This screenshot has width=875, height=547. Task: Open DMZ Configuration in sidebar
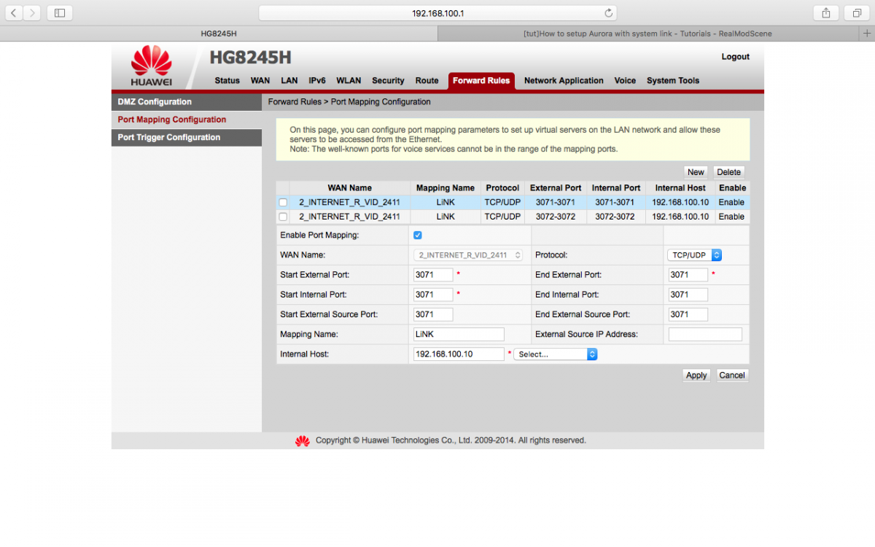187,102
